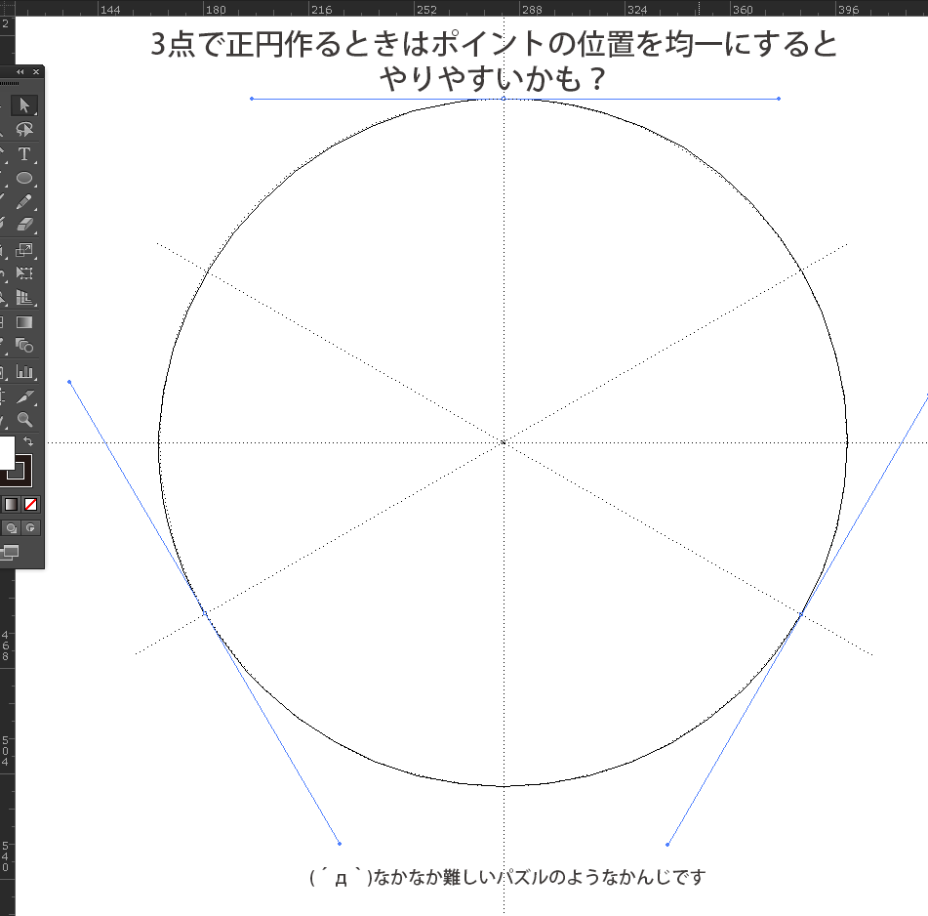Select the Perspective Grid tool
The height and width of the screenshot is (916, 928).
(24, 297)
